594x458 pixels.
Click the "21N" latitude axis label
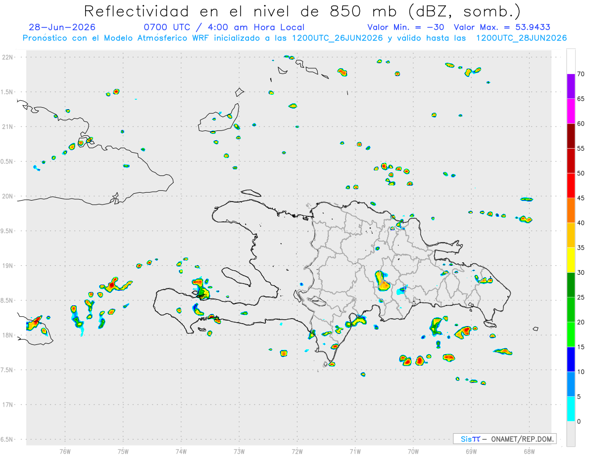pos(8,126)
